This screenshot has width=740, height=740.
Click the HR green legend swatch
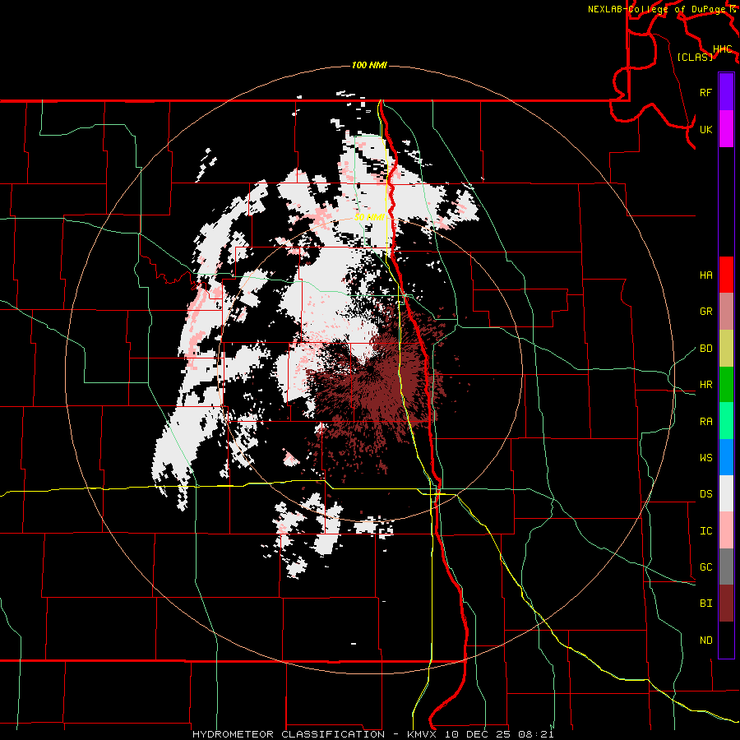[726, 384]
